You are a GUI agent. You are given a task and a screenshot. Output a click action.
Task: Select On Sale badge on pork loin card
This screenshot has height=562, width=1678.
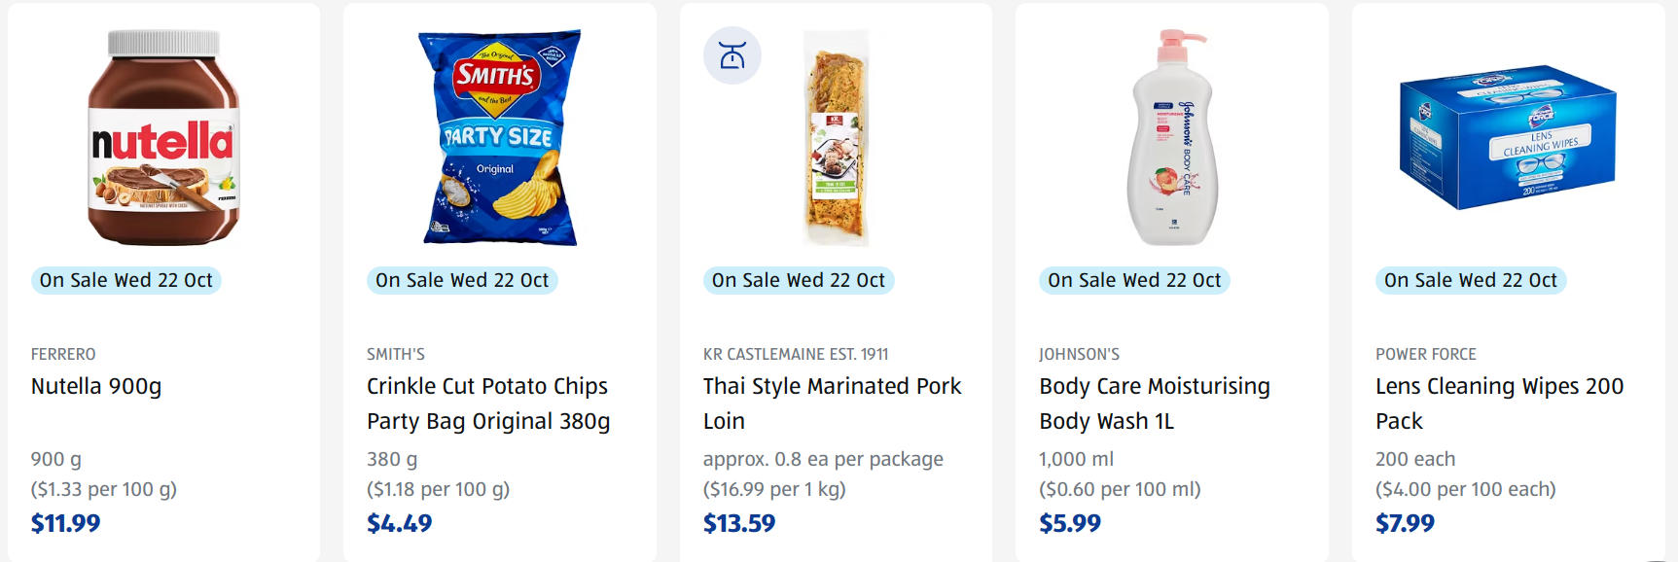(799, 280)
